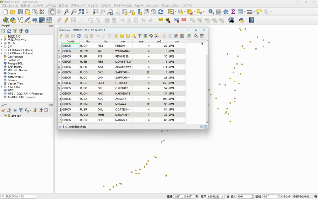Viewport: 318px width, 199px height.
Task: Open the ラスタ menu
Action: (x=106, y=5)
